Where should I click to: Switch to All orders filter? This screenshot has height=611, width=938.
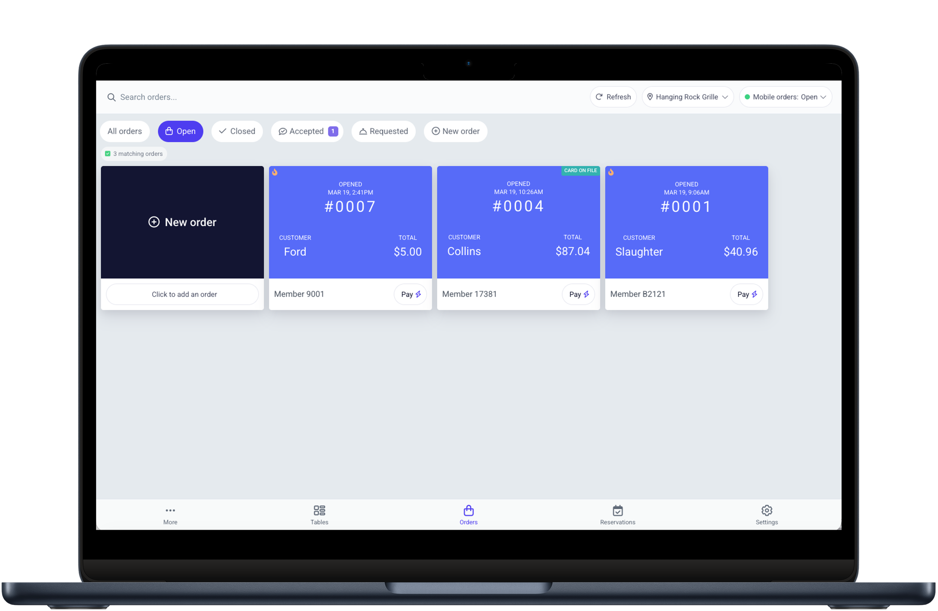[125, 131]
